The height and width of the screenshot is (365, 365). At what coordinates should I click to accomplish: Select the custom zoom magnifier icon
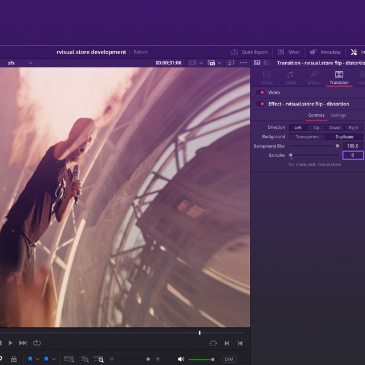[100, 359]
